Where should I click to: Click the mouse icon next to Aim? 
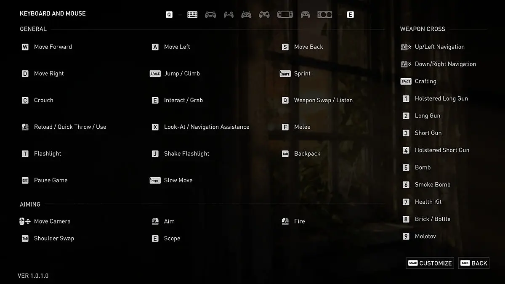pos(155,221)
